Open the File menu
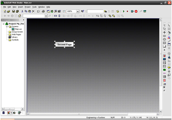This screenshot has width=172, height=120. tap(4, 7)
